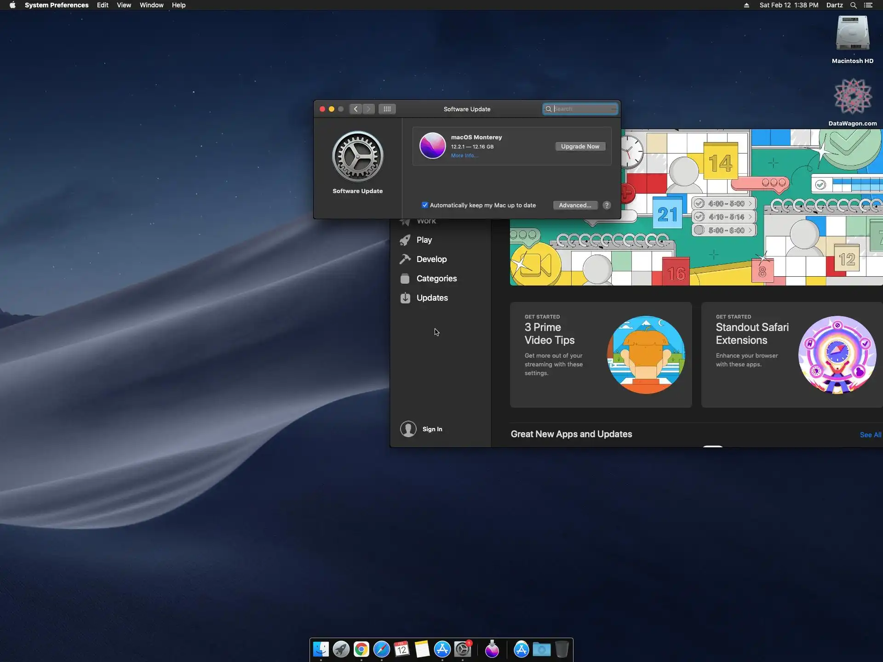Click See All for new apps
Screen dimensions: 883x662
click(870, 435)
